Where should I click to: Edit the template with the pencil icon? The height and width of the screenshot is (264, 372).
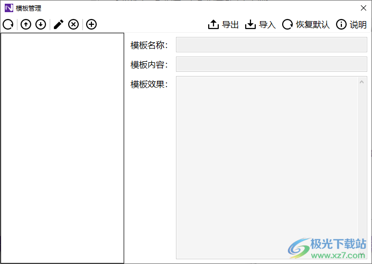click(59, 24)
